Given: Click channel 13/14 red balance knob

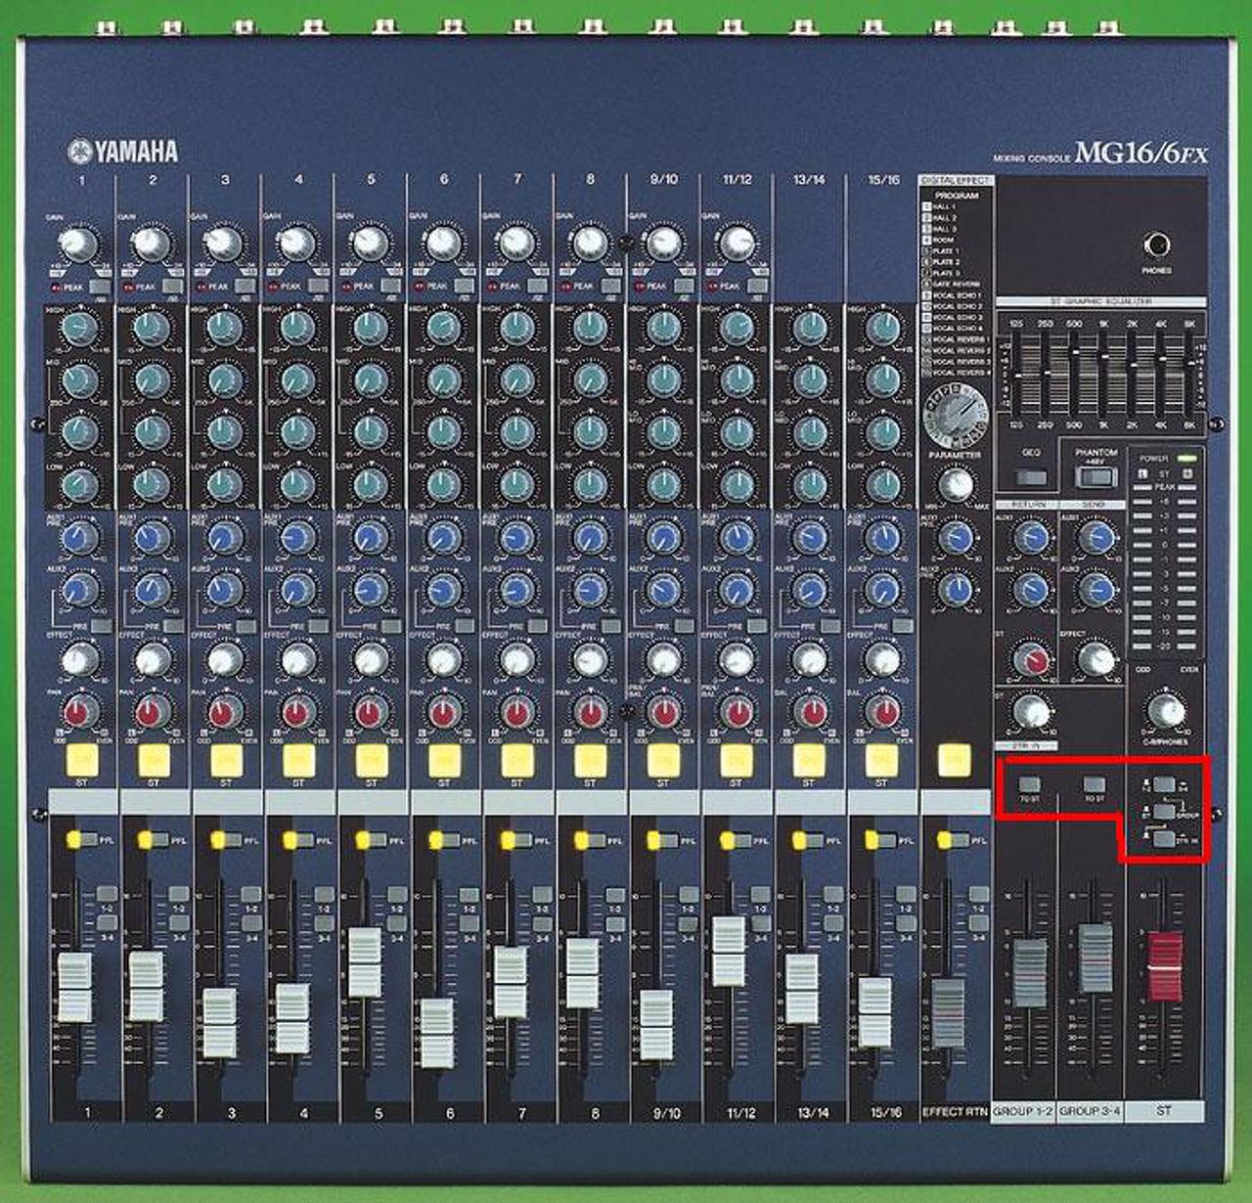Looking at the screenshot, I should click(810, 711).
